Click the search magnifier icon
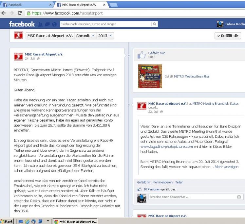 pos(154,24)
